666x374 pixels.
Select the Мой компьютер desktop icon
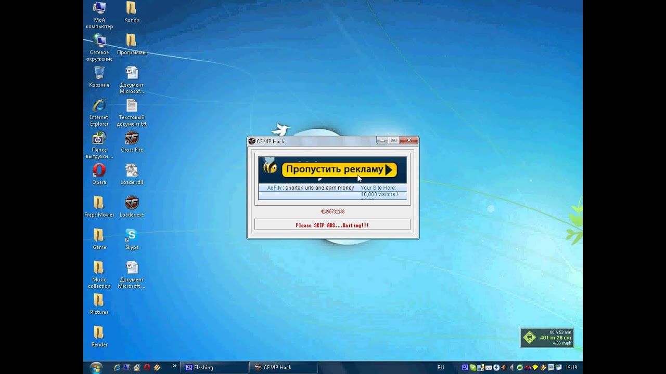coord(99,15)
